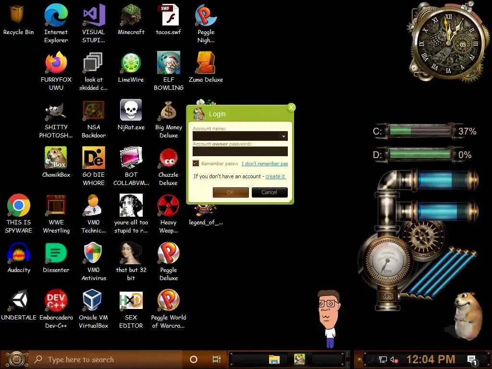Switch to ChomikBox taskbar button
Screen dimensions: 492x369
click(299, 359)
